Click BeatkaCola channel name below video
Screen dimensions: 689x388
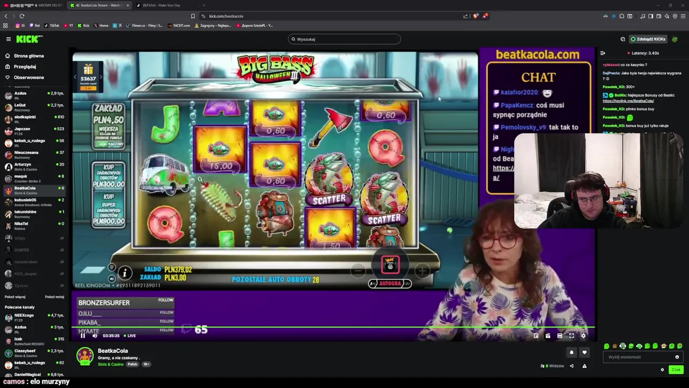pyautogui.click(x=113, y=351)
